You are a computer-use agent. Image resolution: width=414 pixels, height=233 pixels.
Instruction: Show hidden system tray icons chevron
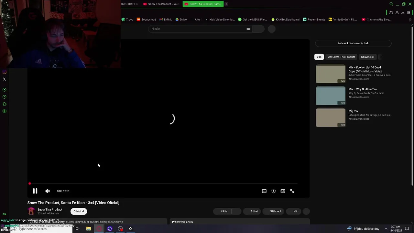coord(386,229)
